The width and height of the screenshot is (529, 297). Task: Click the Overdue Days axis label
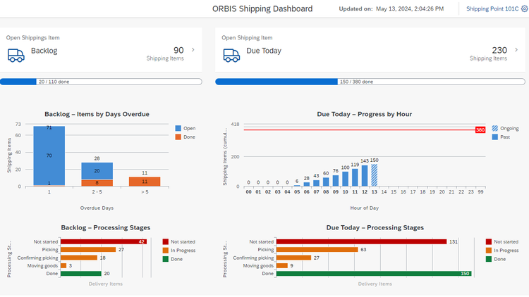click(x=97, y=208)
